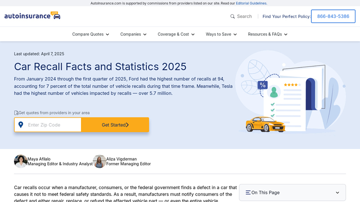Open the Editorial Guidelines link
The height and width of the screenshot is (202, 360).
(x=252, y=3)
